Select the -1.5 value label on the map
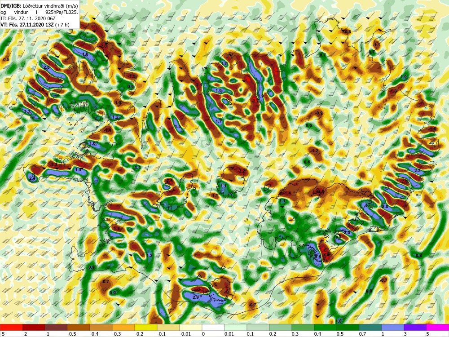The height and width of the screenshot is (337, 449). pos(132,76)
